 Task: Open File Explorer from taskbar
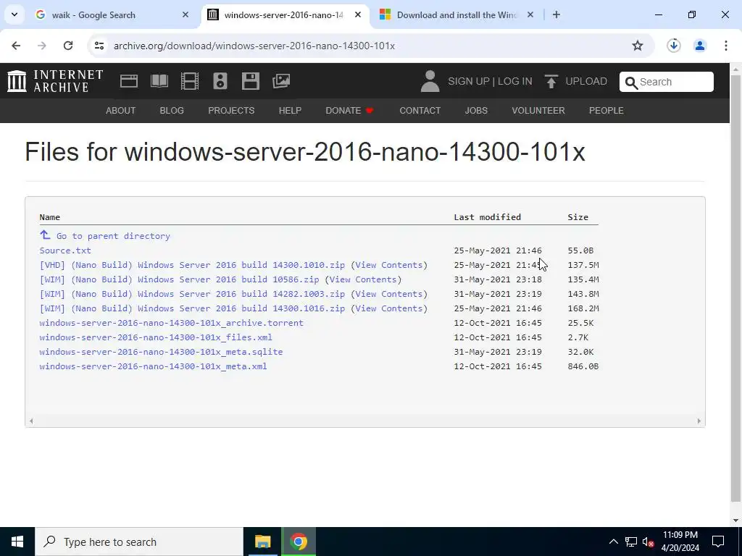click(262, 542)
